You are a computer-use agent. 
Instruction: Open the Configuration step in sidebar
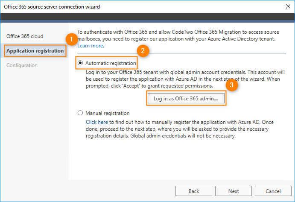click(22, 65)
